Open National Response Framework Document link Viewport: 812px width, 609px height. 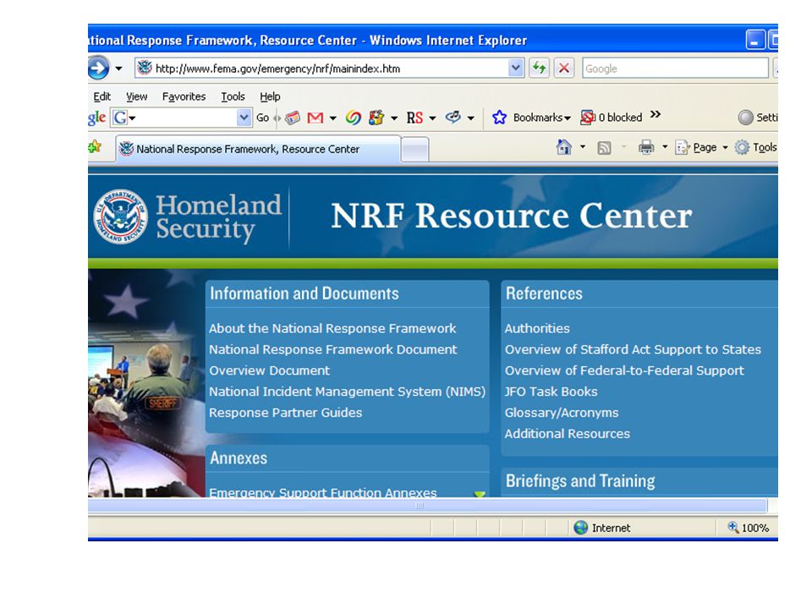tap(333, 349)
